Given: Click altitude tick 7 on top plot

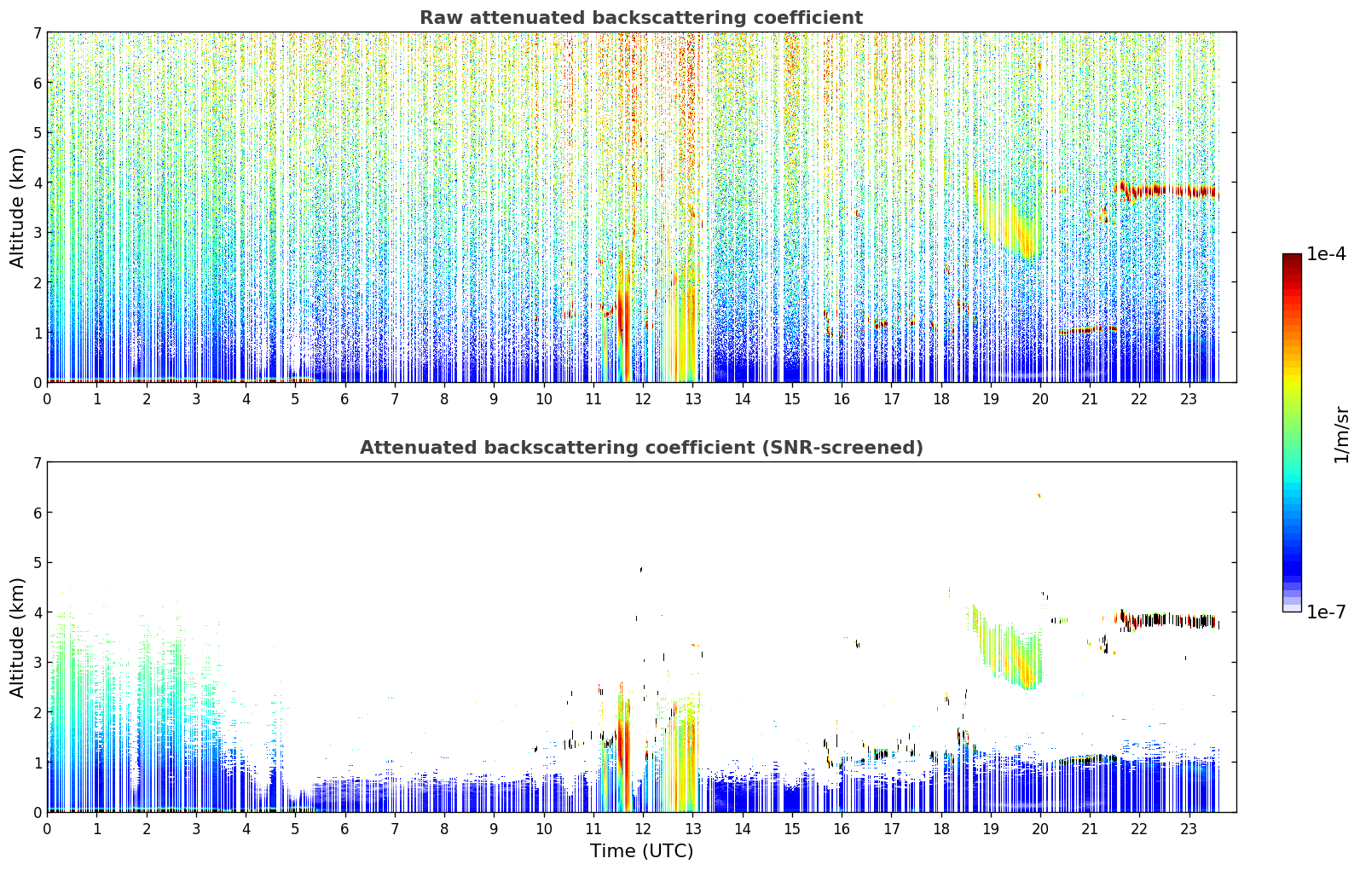Looking at the screenshot, I should pyautogui.click(x=38, y=32).
